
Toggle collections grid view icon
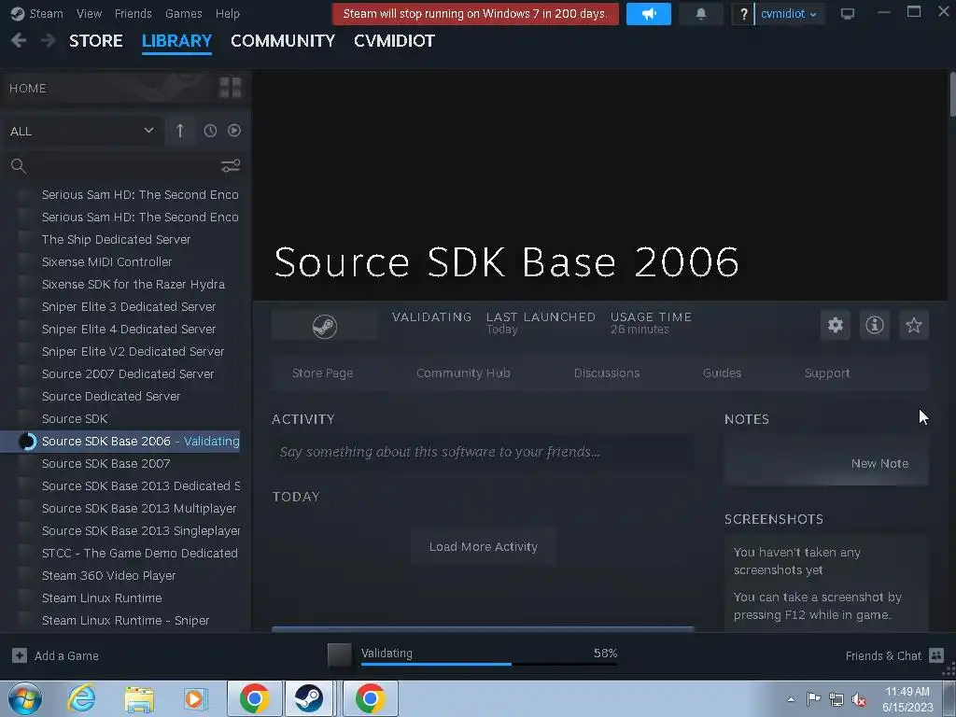(x=230, y=88)
